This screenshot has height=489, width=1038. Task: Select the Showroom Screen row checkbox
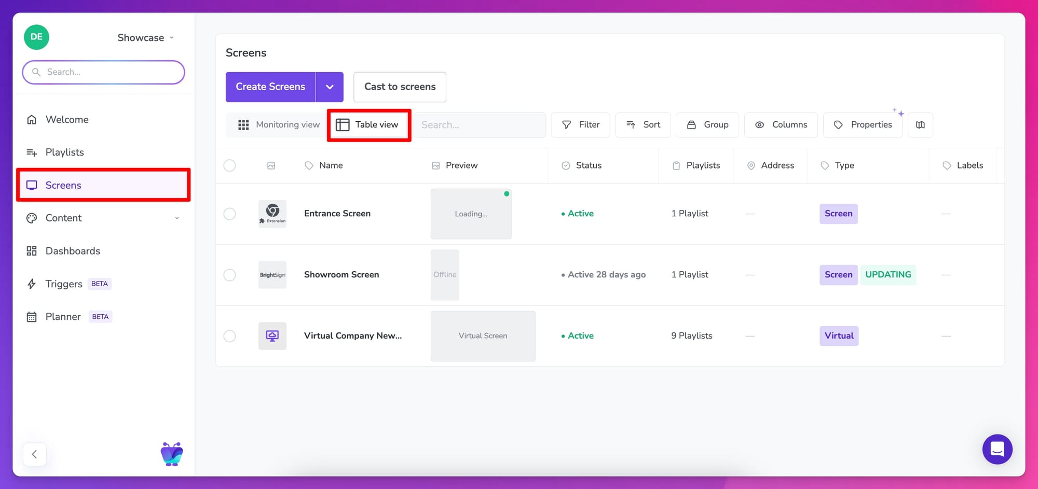coord(229,275)
